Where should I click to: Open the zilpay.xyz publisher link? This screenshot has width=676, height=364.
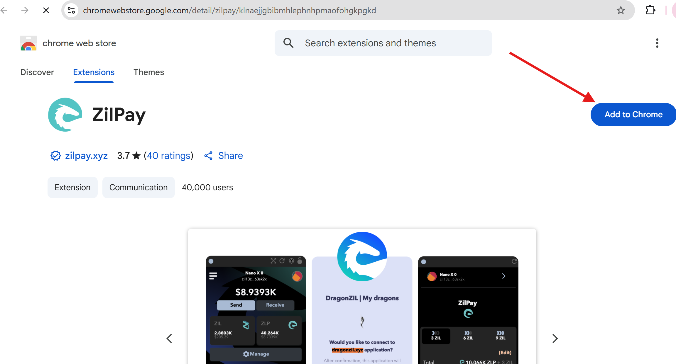coord(86,156)
